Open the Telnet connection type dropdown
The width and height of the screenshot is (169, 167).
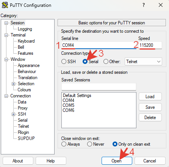pyautogui.click(x=143, y=62)
